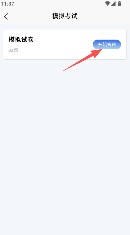
Task: Click the 90 题 question count label
Action: (13, 50)
